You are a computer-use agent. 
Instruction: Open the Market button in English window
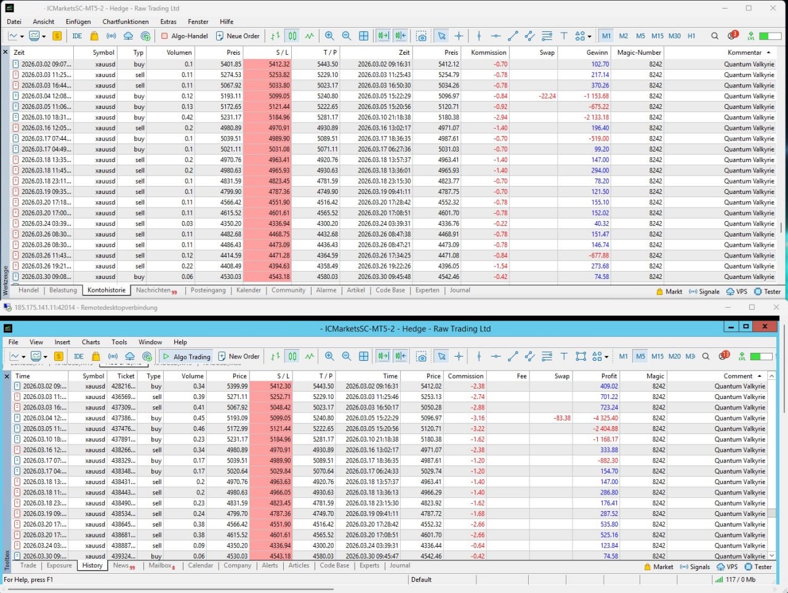[658, 567]
